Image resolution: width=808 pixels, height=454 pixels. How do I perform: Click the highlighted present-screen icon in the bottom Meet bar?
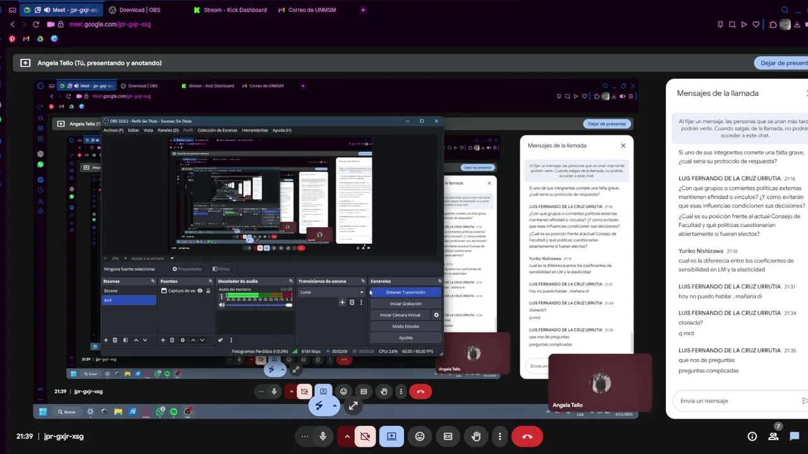pos(391,436)
